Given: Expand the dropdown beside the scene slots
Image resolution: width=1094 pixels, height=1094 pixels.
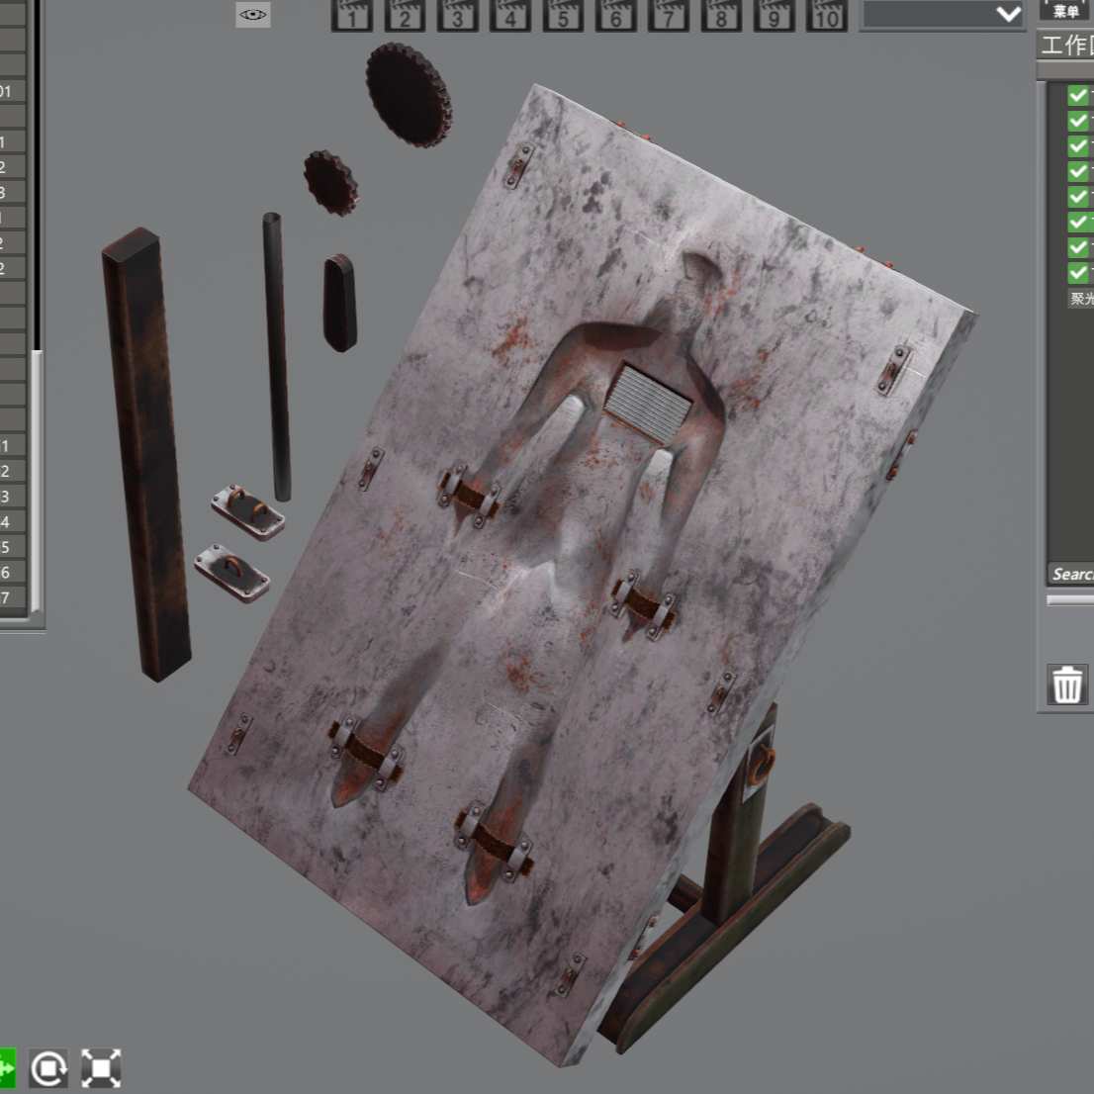Looking at the screenshot, I should 944,14.
